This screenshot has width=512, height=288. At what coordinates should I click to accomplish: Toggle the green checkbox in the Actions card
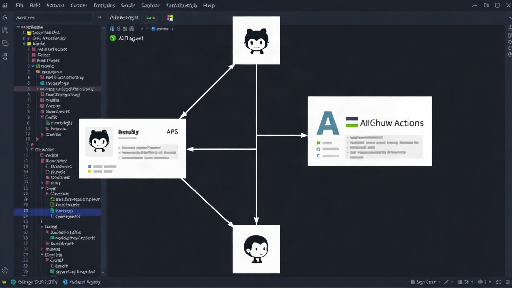[318, 143]
